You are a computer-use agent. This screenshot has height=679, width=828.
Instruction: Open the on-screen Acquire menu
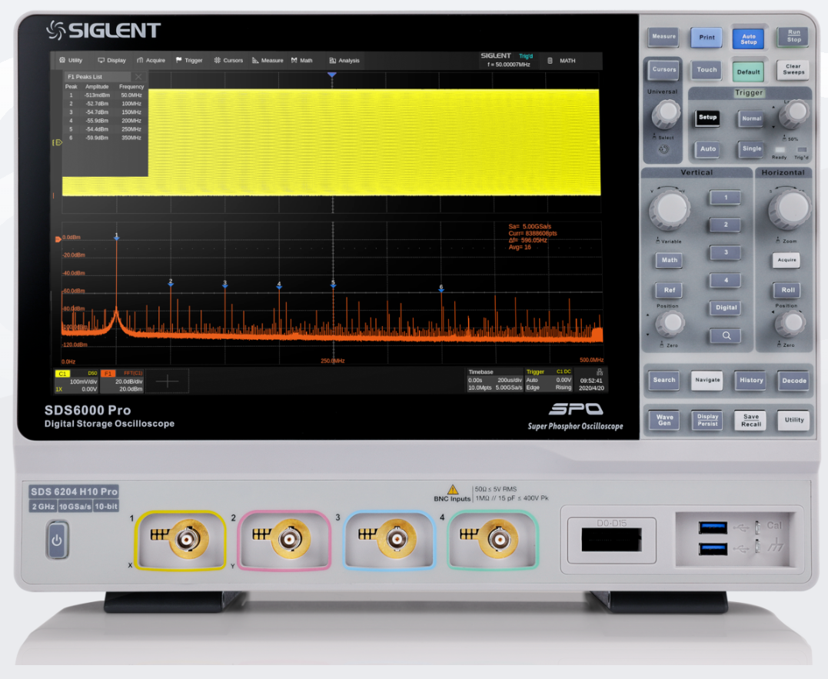click(151, 60)
